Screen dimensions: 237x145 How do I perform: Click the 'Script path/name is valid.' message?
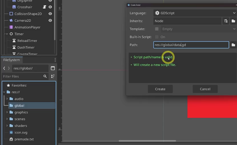click(x=153, y=57)
